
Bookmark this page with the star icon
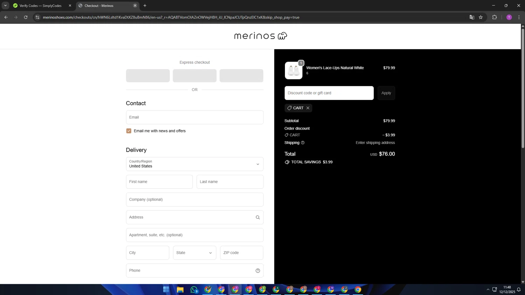click(481, 17)
